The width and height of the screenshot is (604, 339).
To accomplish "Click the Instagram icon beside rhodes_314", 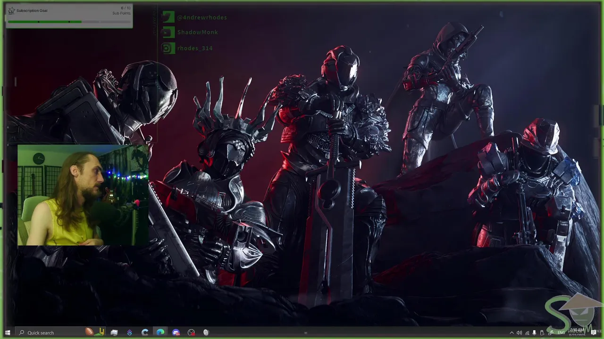I will pyautogui.click(x=168, y=48).
